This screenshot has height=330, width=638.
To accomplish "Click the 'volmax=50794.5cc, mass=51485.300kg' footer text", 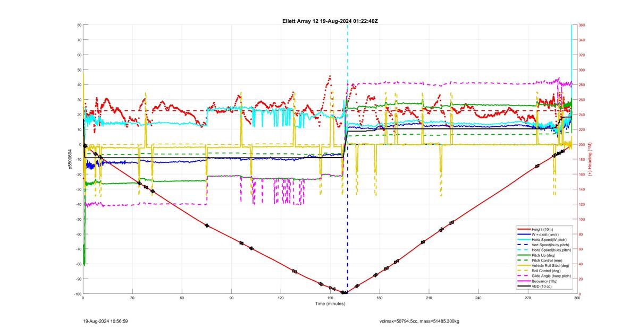I will [x=419, y=321].
